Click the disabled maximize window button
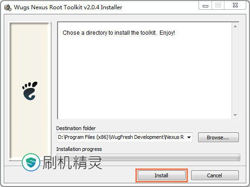Screen dimensions: 250x187 coord(218,6)
